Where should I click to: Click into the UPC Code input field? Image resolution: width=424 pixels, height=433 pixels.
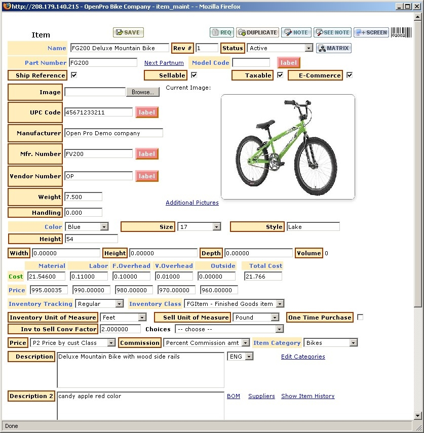pos(99,112)
